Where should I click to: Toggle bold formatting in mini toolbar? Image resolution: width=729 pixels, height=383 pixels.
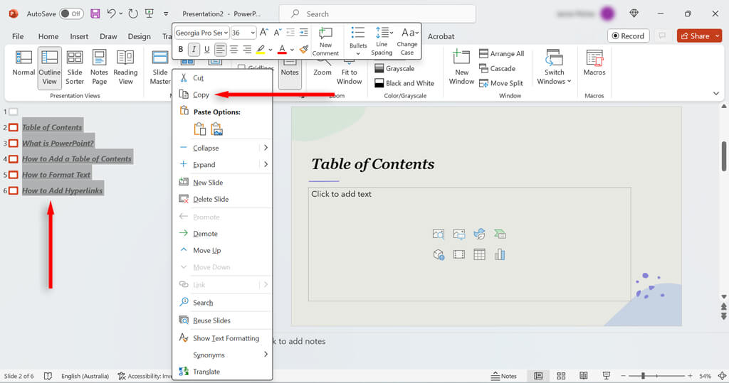pos(181,49)
